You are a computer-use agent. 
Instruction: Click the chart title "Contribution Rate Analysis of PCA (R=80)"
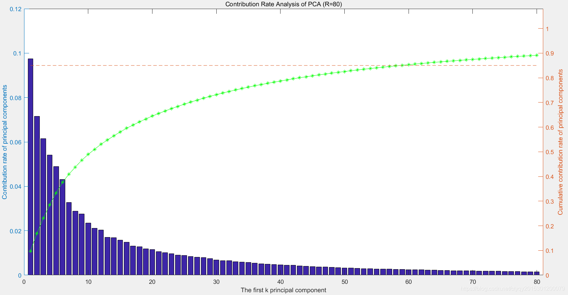pos(283,4)
